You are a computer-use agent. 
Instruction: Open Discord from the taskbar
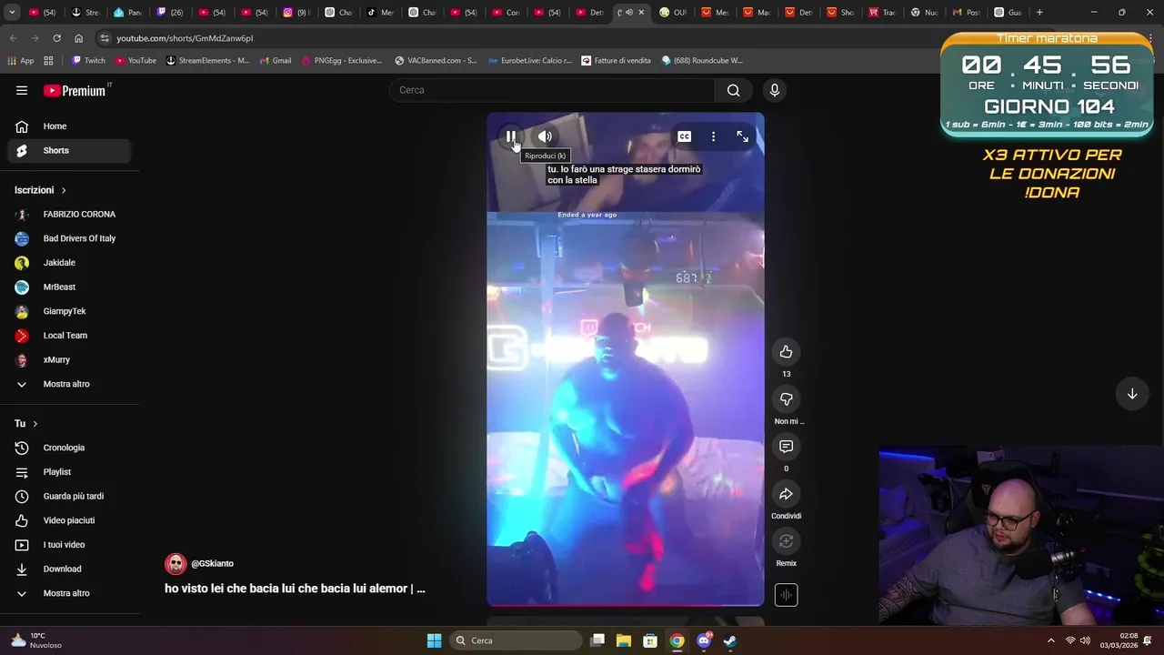704,640
